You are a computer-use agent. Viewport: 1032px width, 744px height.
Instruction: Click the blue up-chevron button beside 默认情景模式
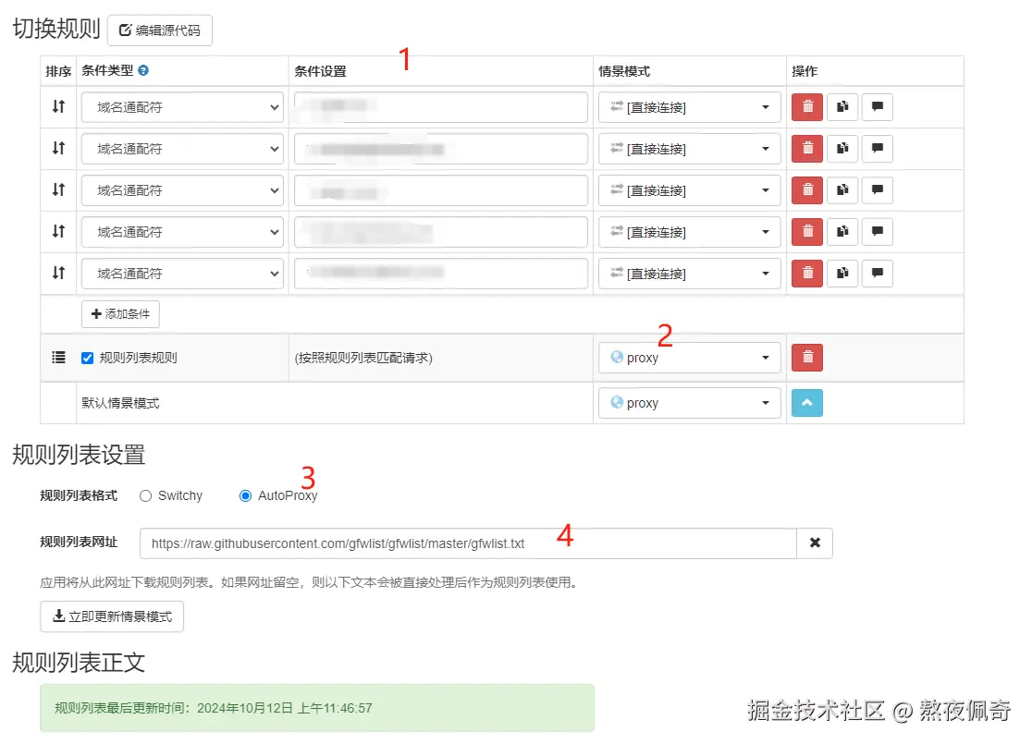(807, 403)
